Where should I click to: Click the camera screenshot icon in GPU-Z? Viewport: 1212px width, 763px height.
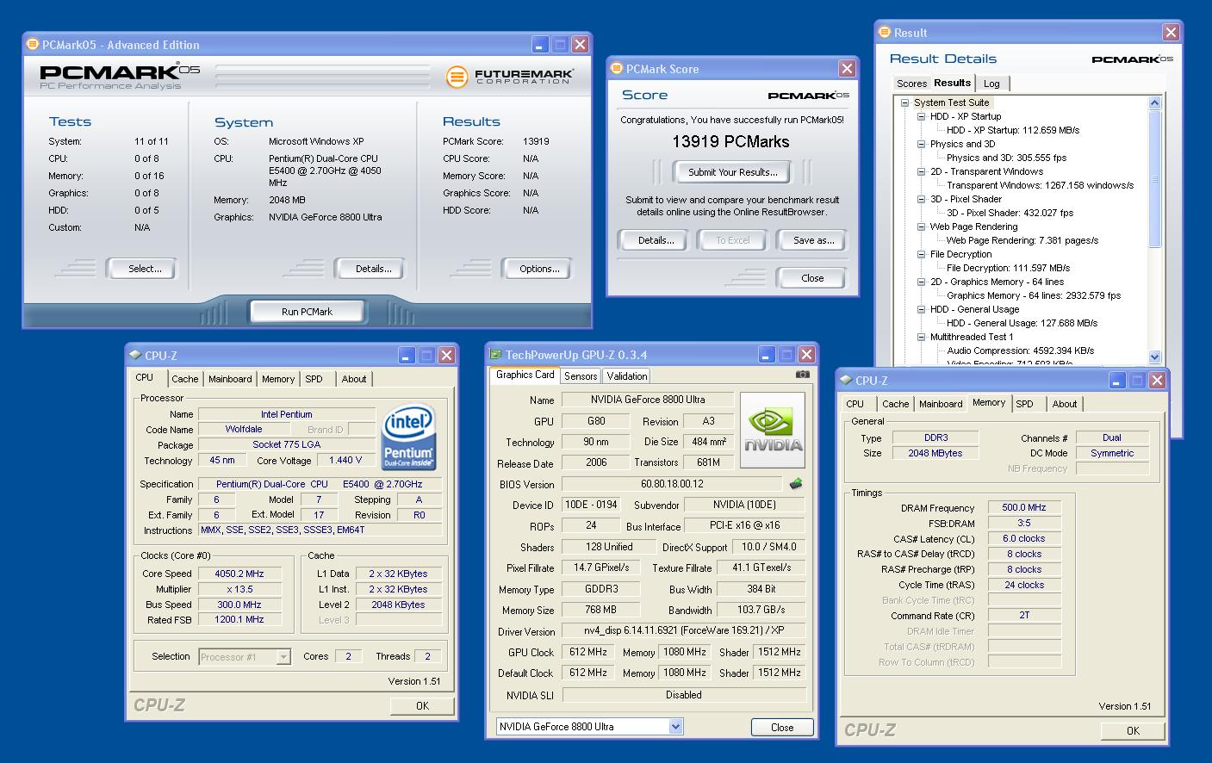click(802, 375)
